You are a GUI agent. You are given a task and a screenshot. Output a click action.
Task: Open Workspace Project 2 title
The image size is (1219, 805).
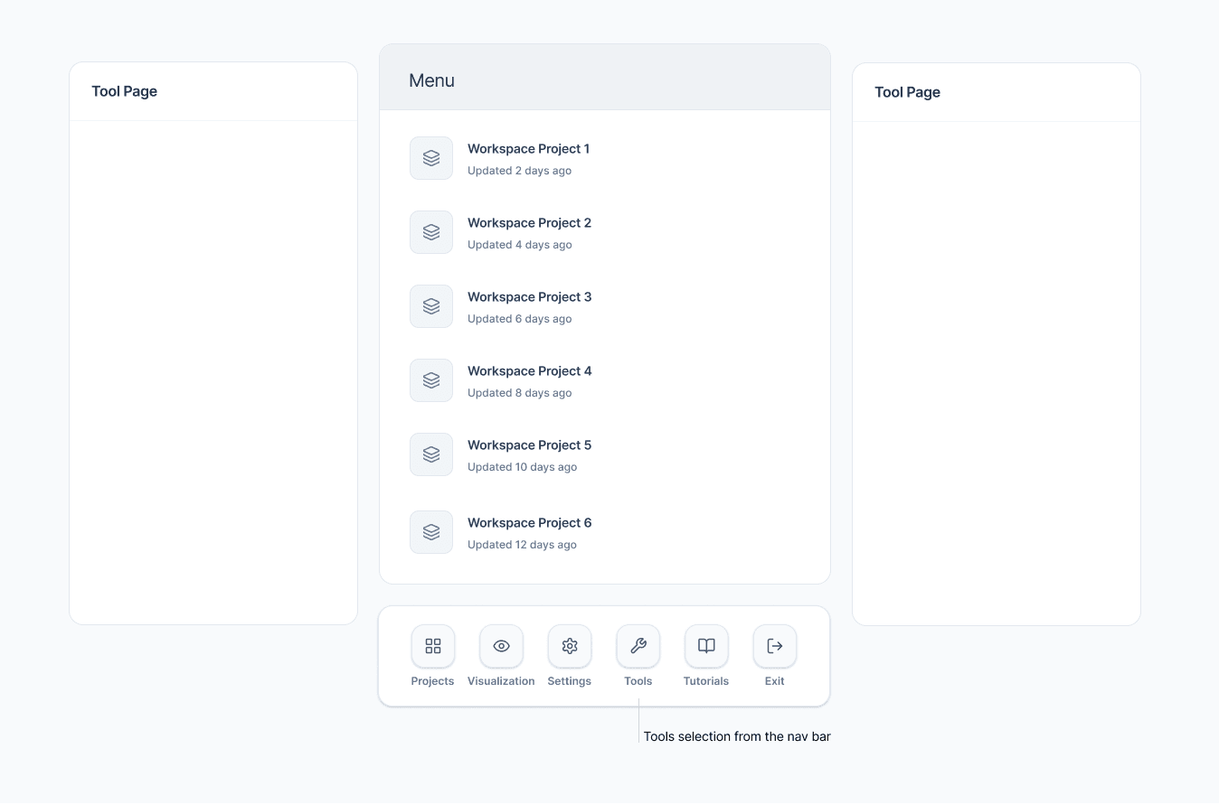tap(529, 223)
